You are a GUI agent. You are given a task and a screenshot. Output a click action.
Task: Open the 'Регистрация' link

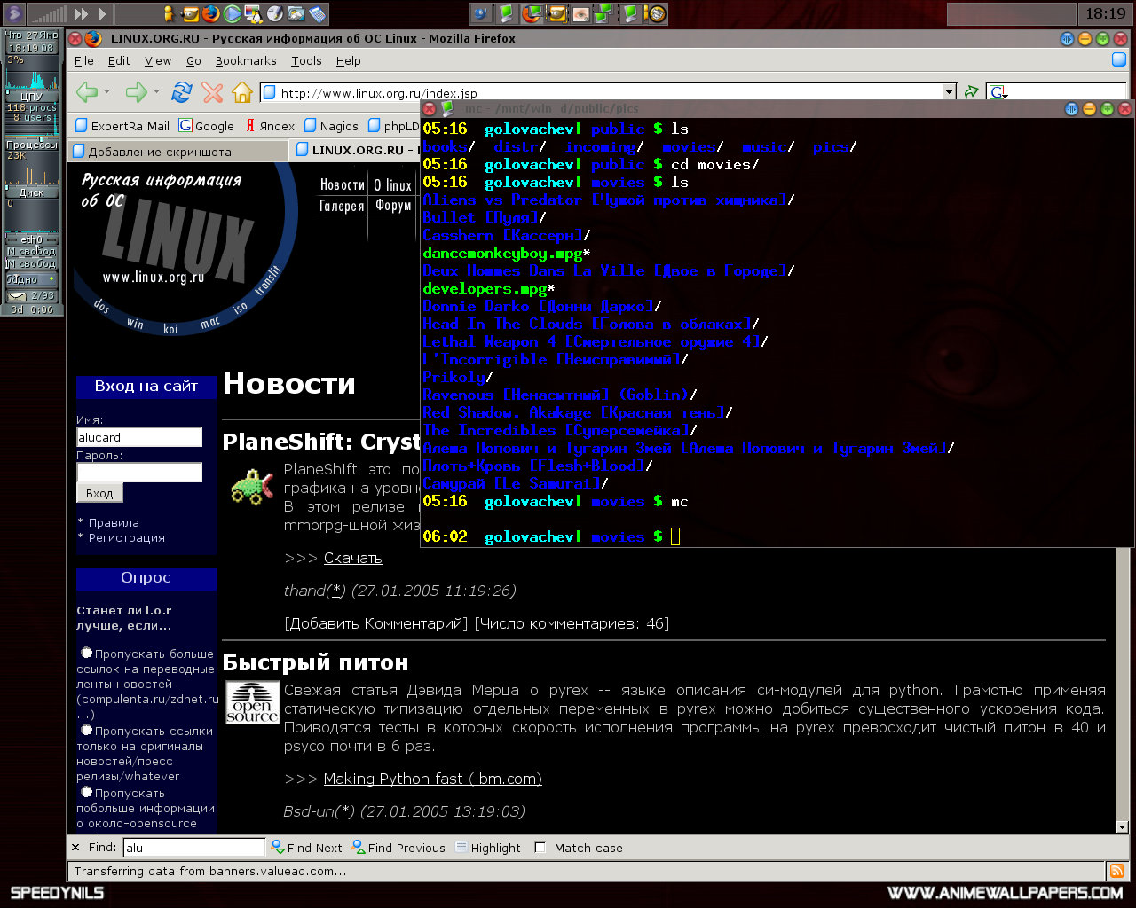pyautogui.click(x=126, y=537)
